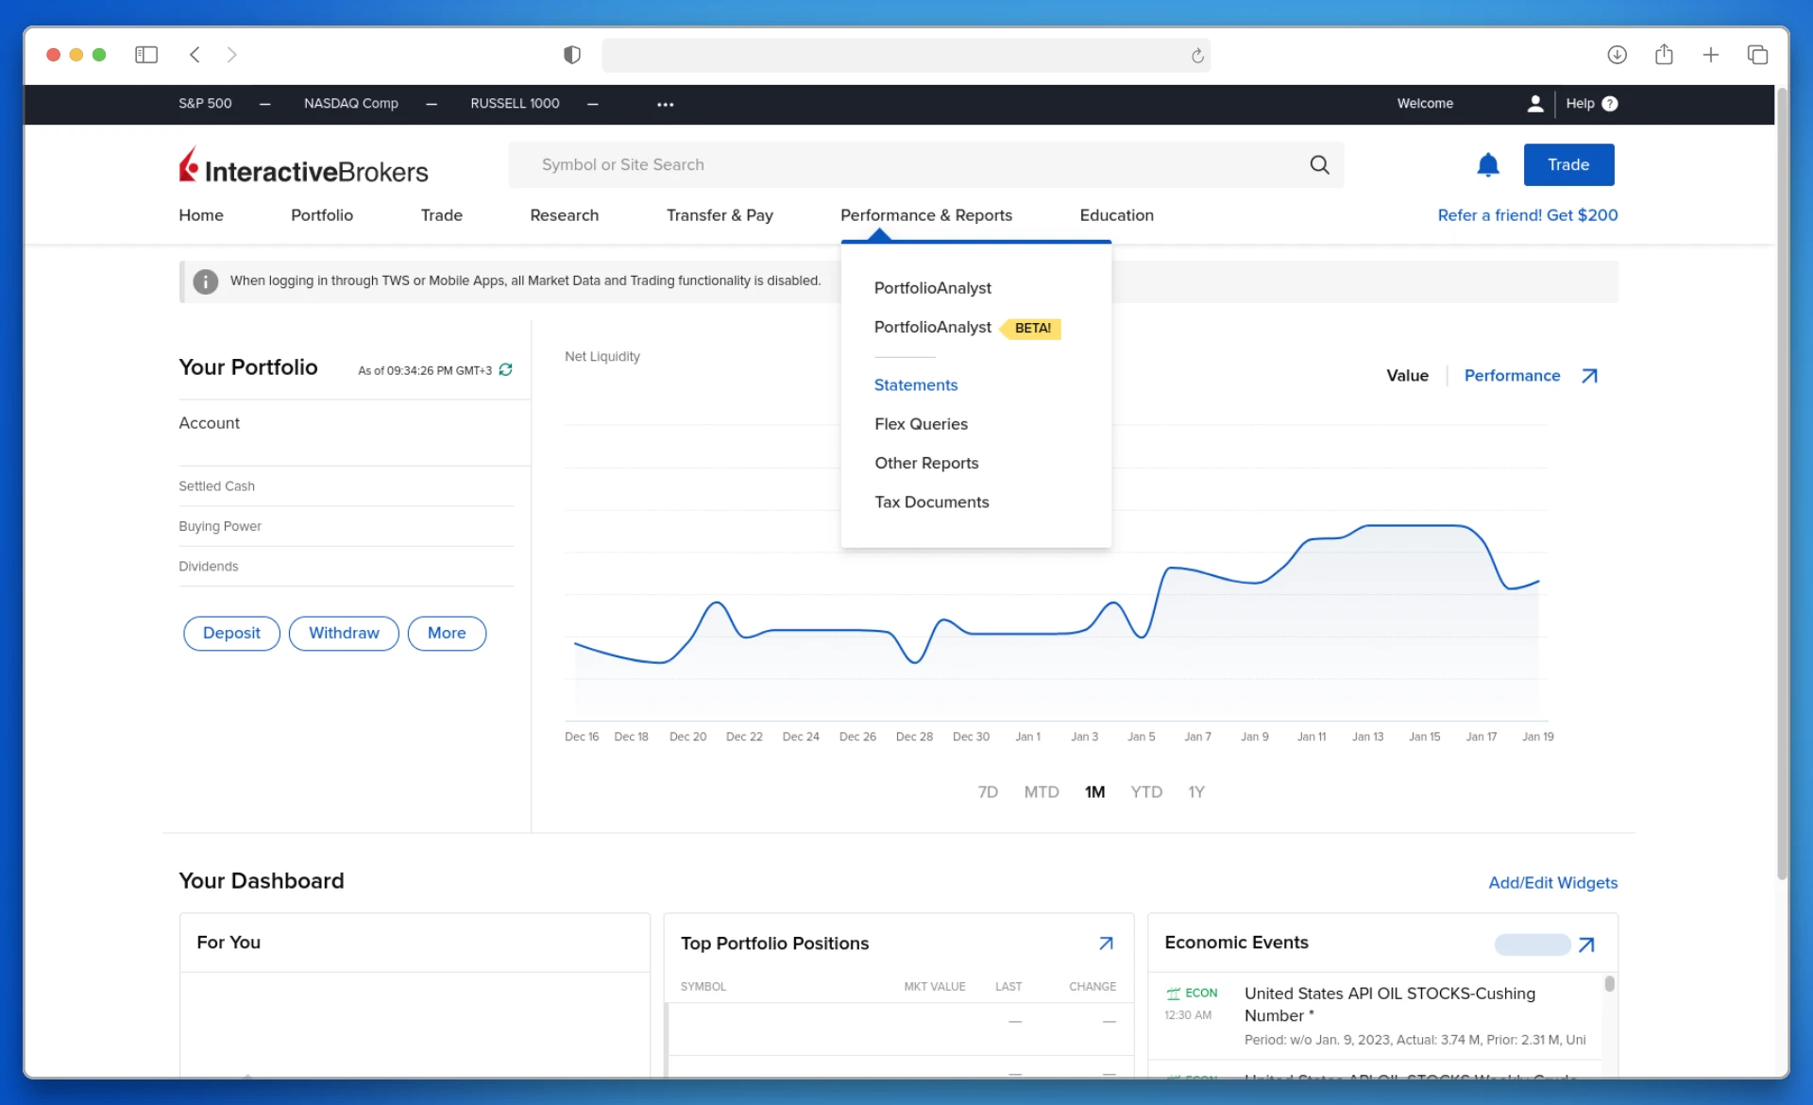Click the Safari privacy shield icon
The width and height of the screenshot is (1813, 1105).
tap(571, 55)
